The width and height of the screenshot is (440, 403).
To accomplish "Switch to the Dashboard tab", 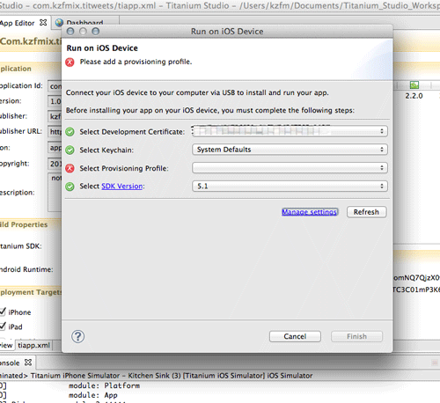I will pos(85,23).
